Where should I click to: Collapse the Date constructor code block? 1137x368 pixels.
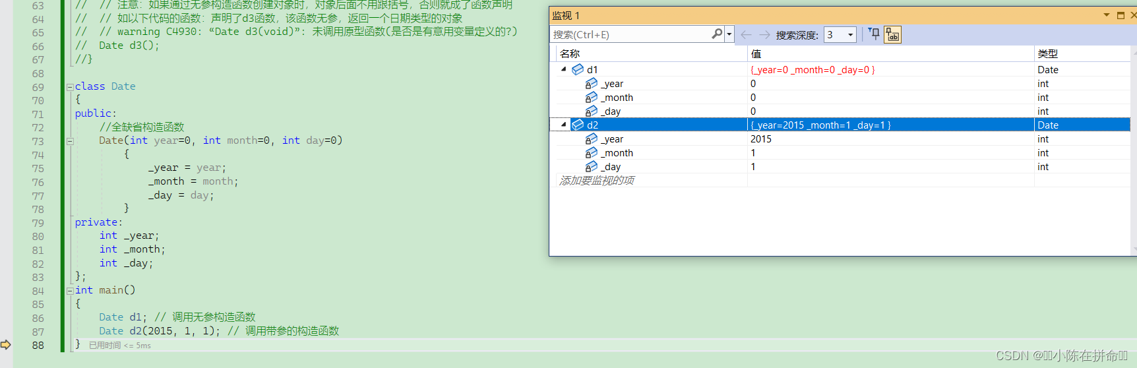tap(70, 140)
